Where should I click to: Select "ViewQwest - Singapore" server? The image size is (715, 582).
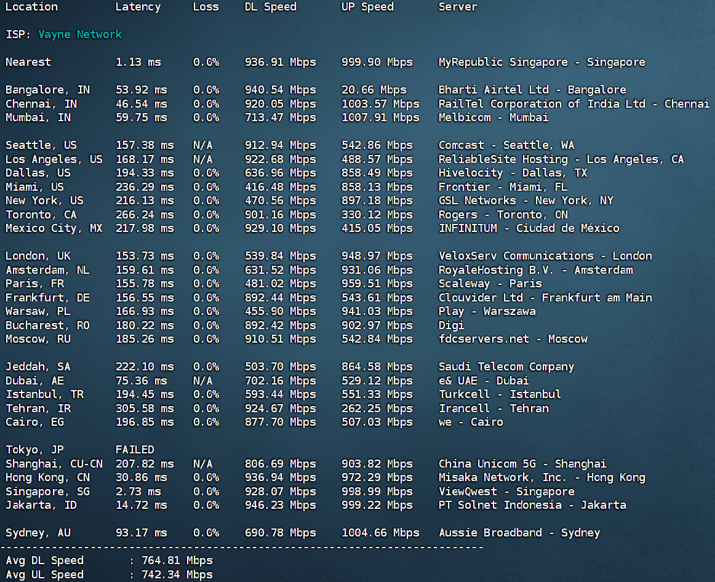506,492
